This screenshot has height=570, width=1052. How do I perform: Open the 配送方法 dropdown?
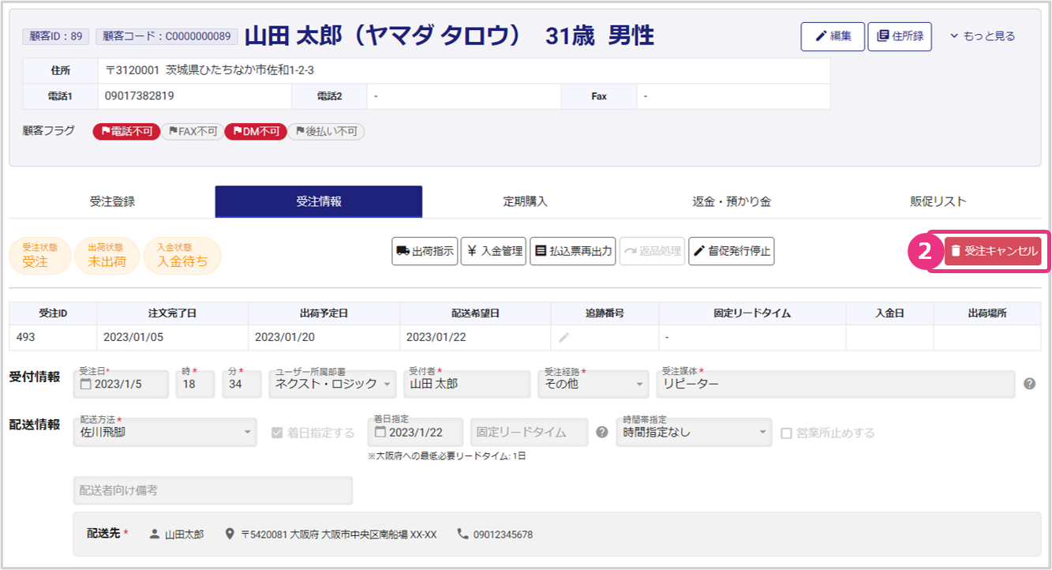pyautogui.click(x=165, y=432)
